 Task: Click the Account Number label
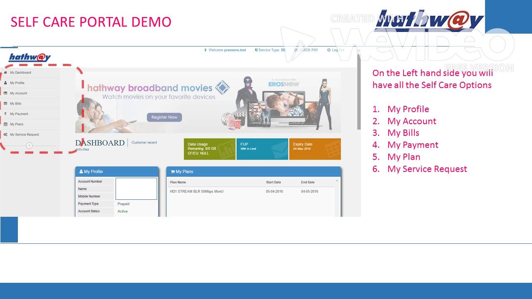(90, 181)
